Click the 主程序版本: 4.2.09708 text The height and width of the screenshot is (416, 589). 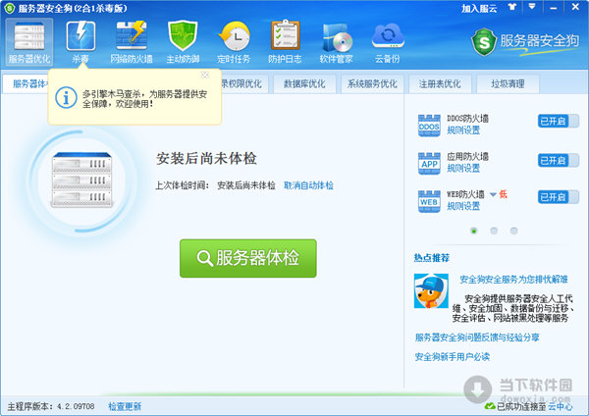(51, 406)
